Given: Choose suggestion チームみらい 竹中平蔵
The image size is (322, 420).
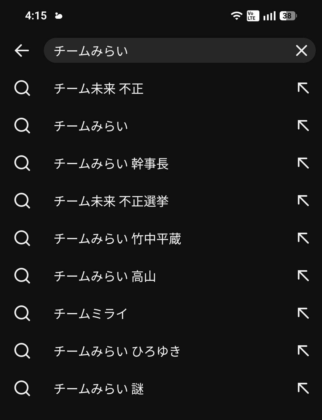Looking at the screenshot, I should [117, 239].
